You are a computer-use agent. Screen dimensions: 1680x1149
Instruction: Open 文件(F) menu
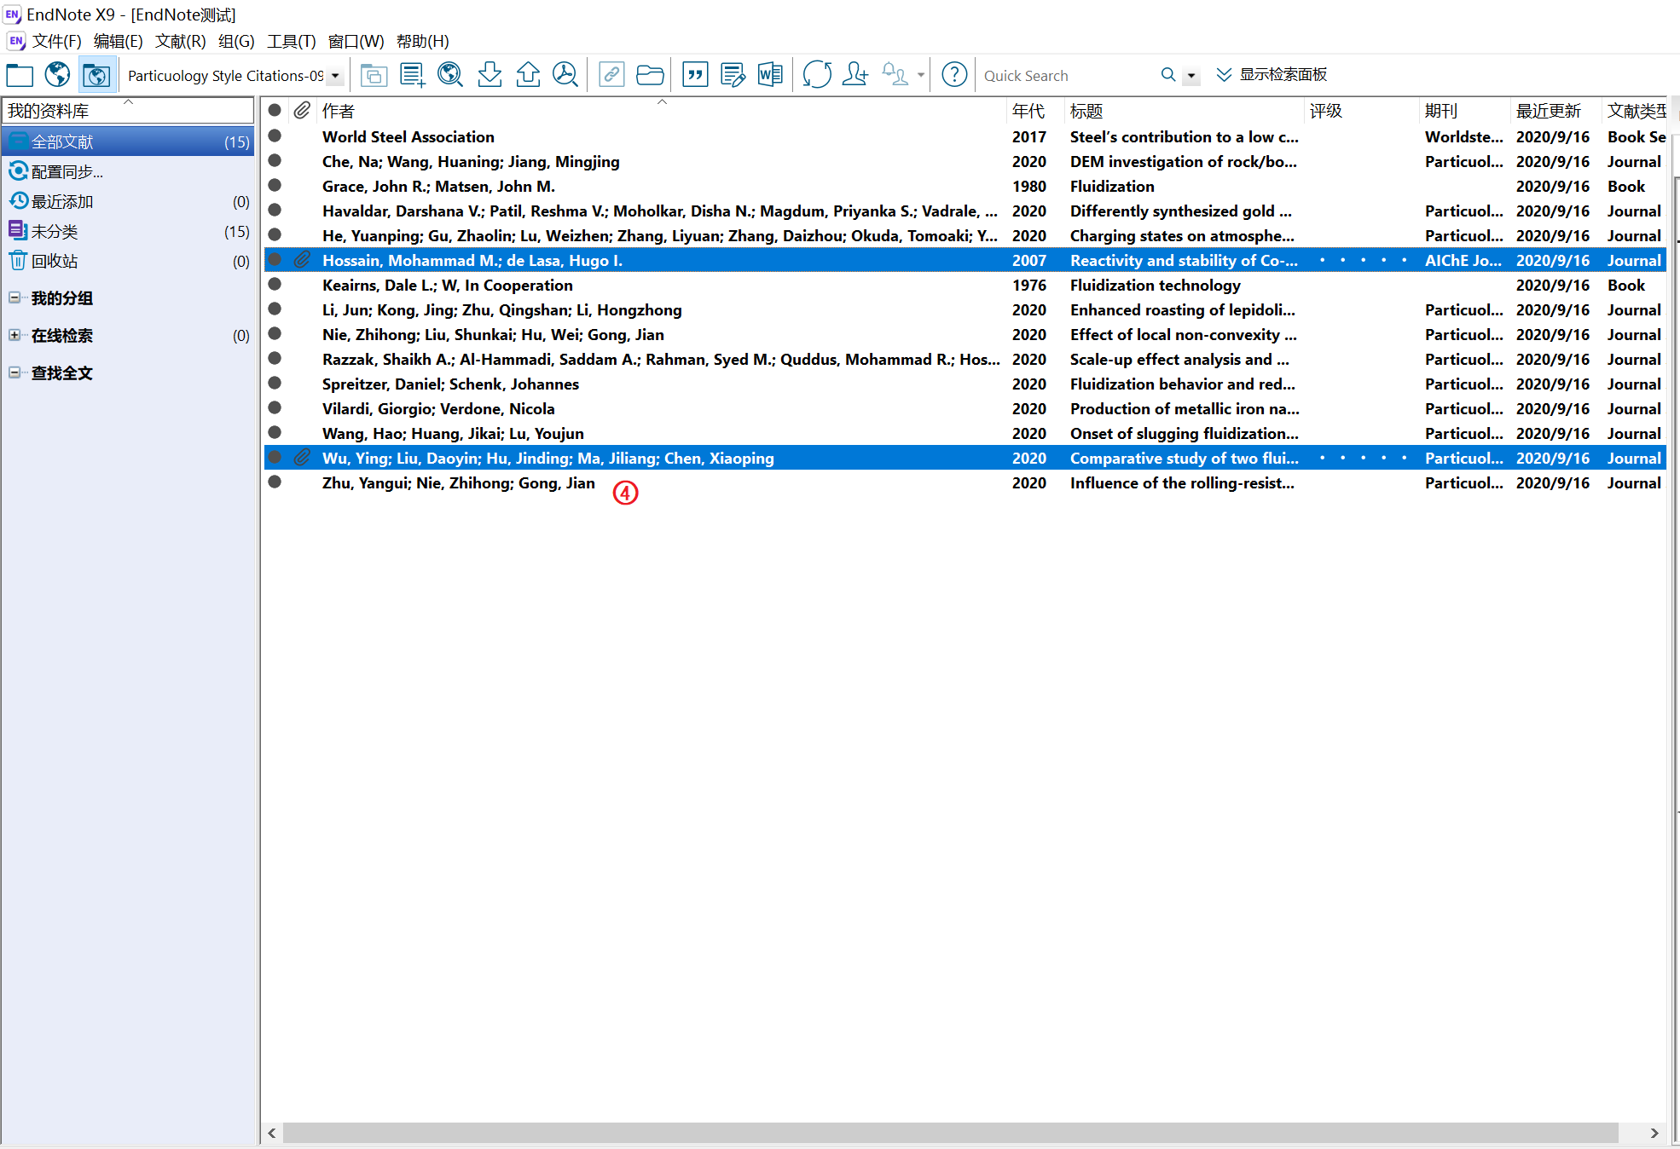56,41
